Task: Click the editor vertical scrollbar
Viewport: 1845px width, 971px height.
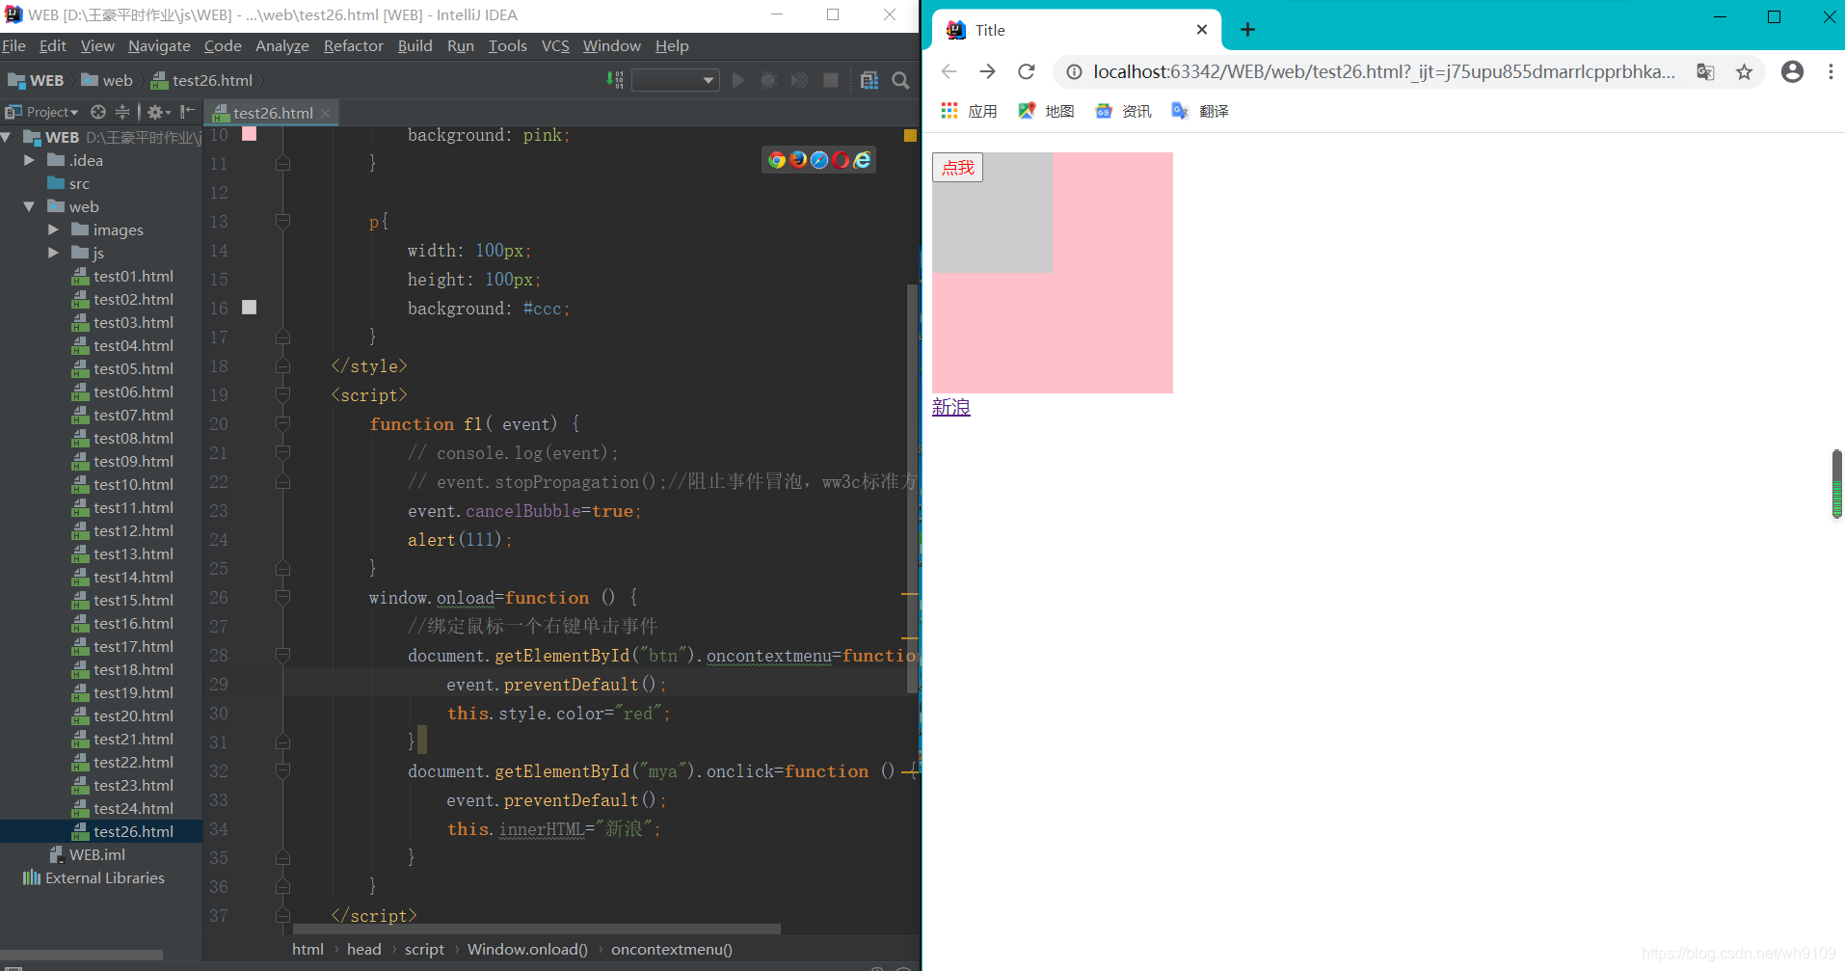Action: tap(912, 488)
